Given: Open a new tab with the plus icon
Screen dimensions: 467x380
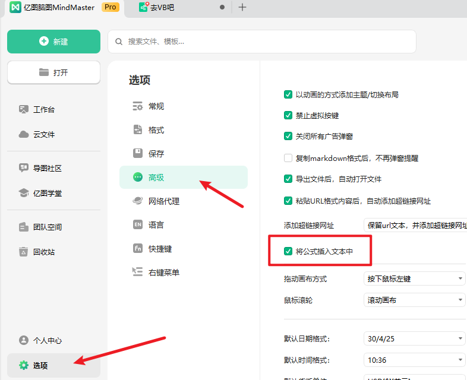Looking at the screenshot, I should 242,7.
